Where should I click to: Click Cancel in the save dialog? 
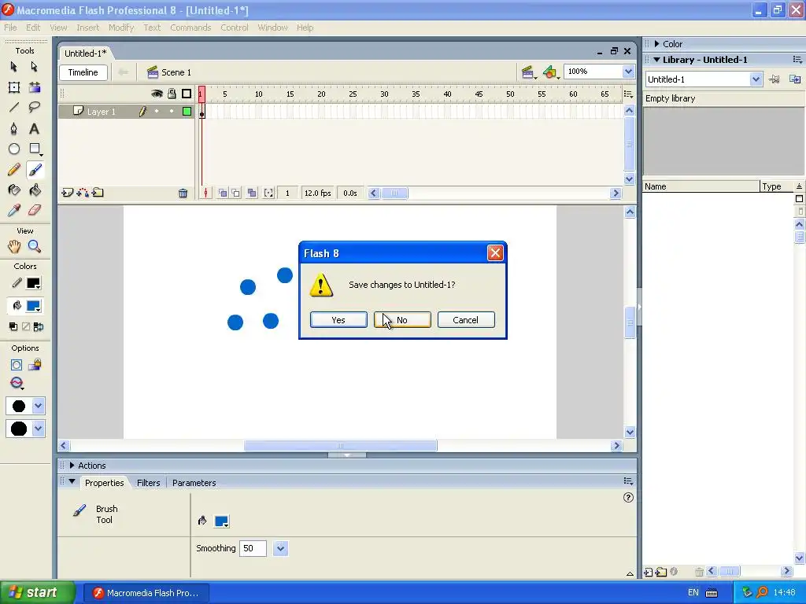[466, 320]
